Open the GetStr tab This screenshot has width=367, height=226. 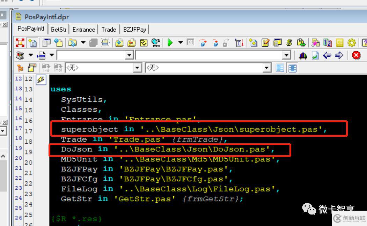[x=58, y=30]
